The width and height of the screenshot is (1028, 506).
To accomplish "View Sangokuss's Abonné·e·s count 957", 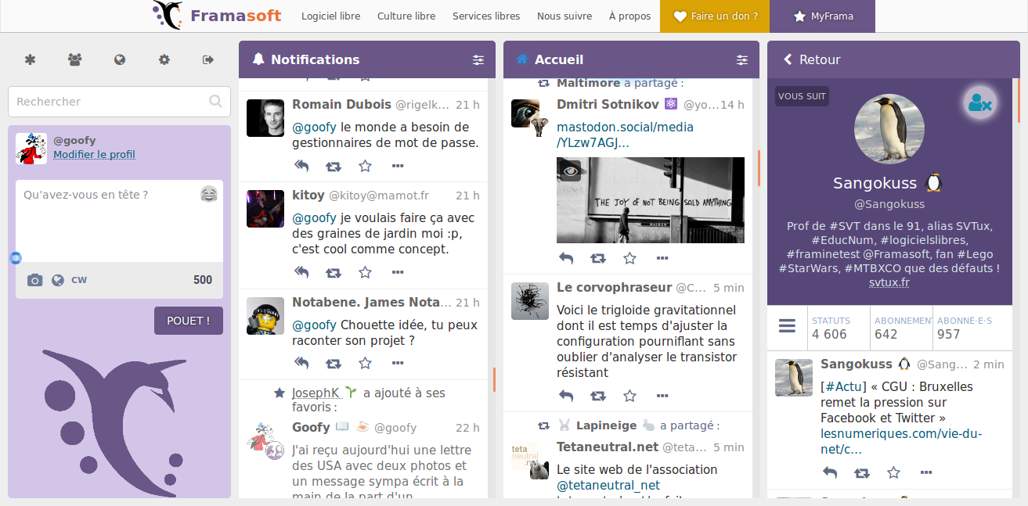I will click(x=965, y=328).
